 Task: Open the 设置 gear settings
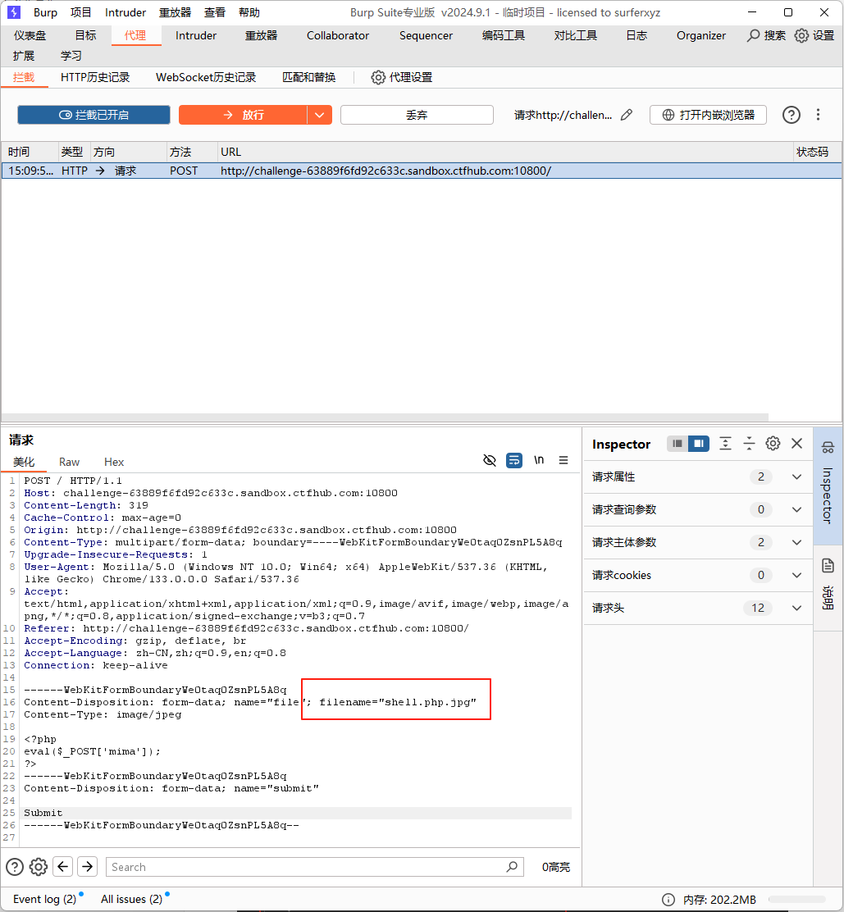coord(801,35)
